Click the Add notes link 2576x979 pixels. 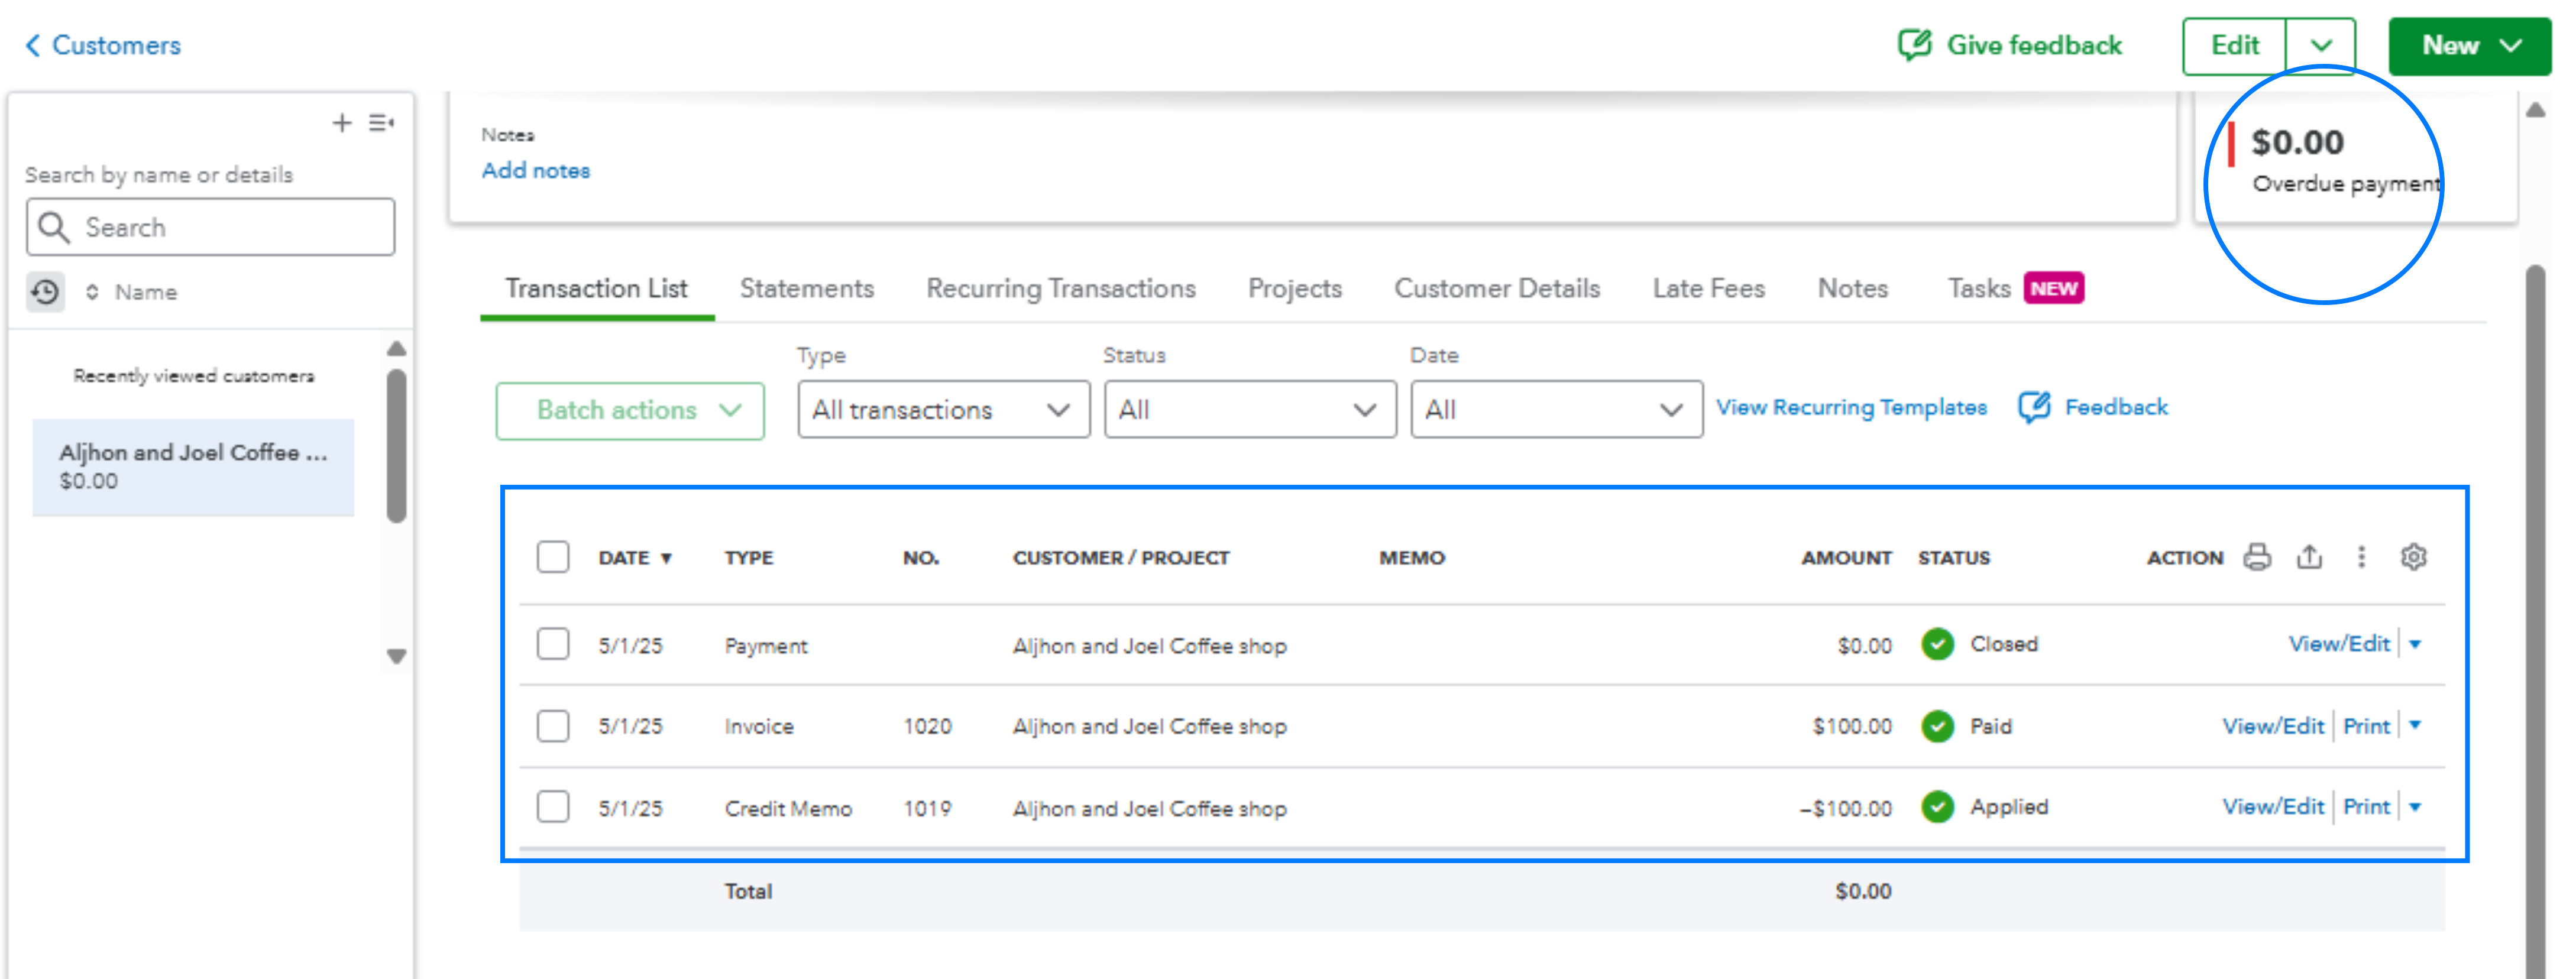pyautogui.click(x=536, y=171)
